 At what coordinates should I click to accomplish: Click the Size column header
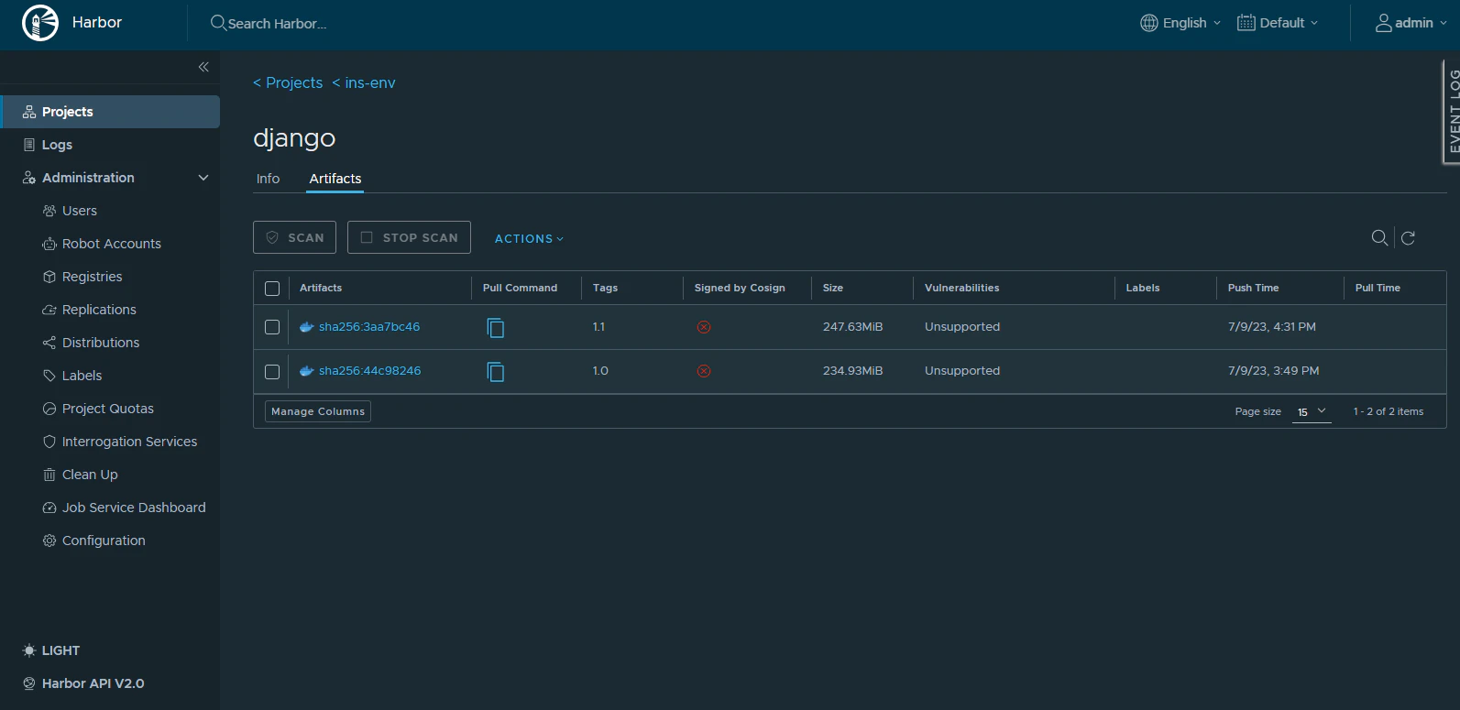833,288
